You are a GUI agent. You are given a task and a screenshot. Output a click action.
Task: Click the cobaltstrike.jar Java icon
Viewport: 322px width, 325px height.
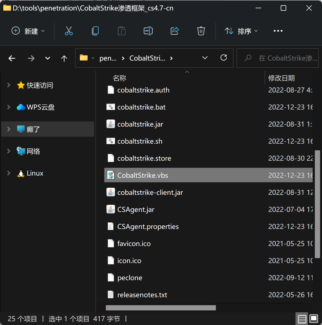(x=110, y=124)
